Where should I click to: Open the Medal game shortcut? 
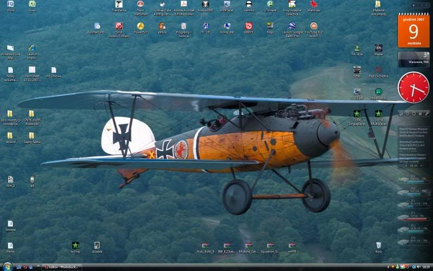tap(378, 50)
